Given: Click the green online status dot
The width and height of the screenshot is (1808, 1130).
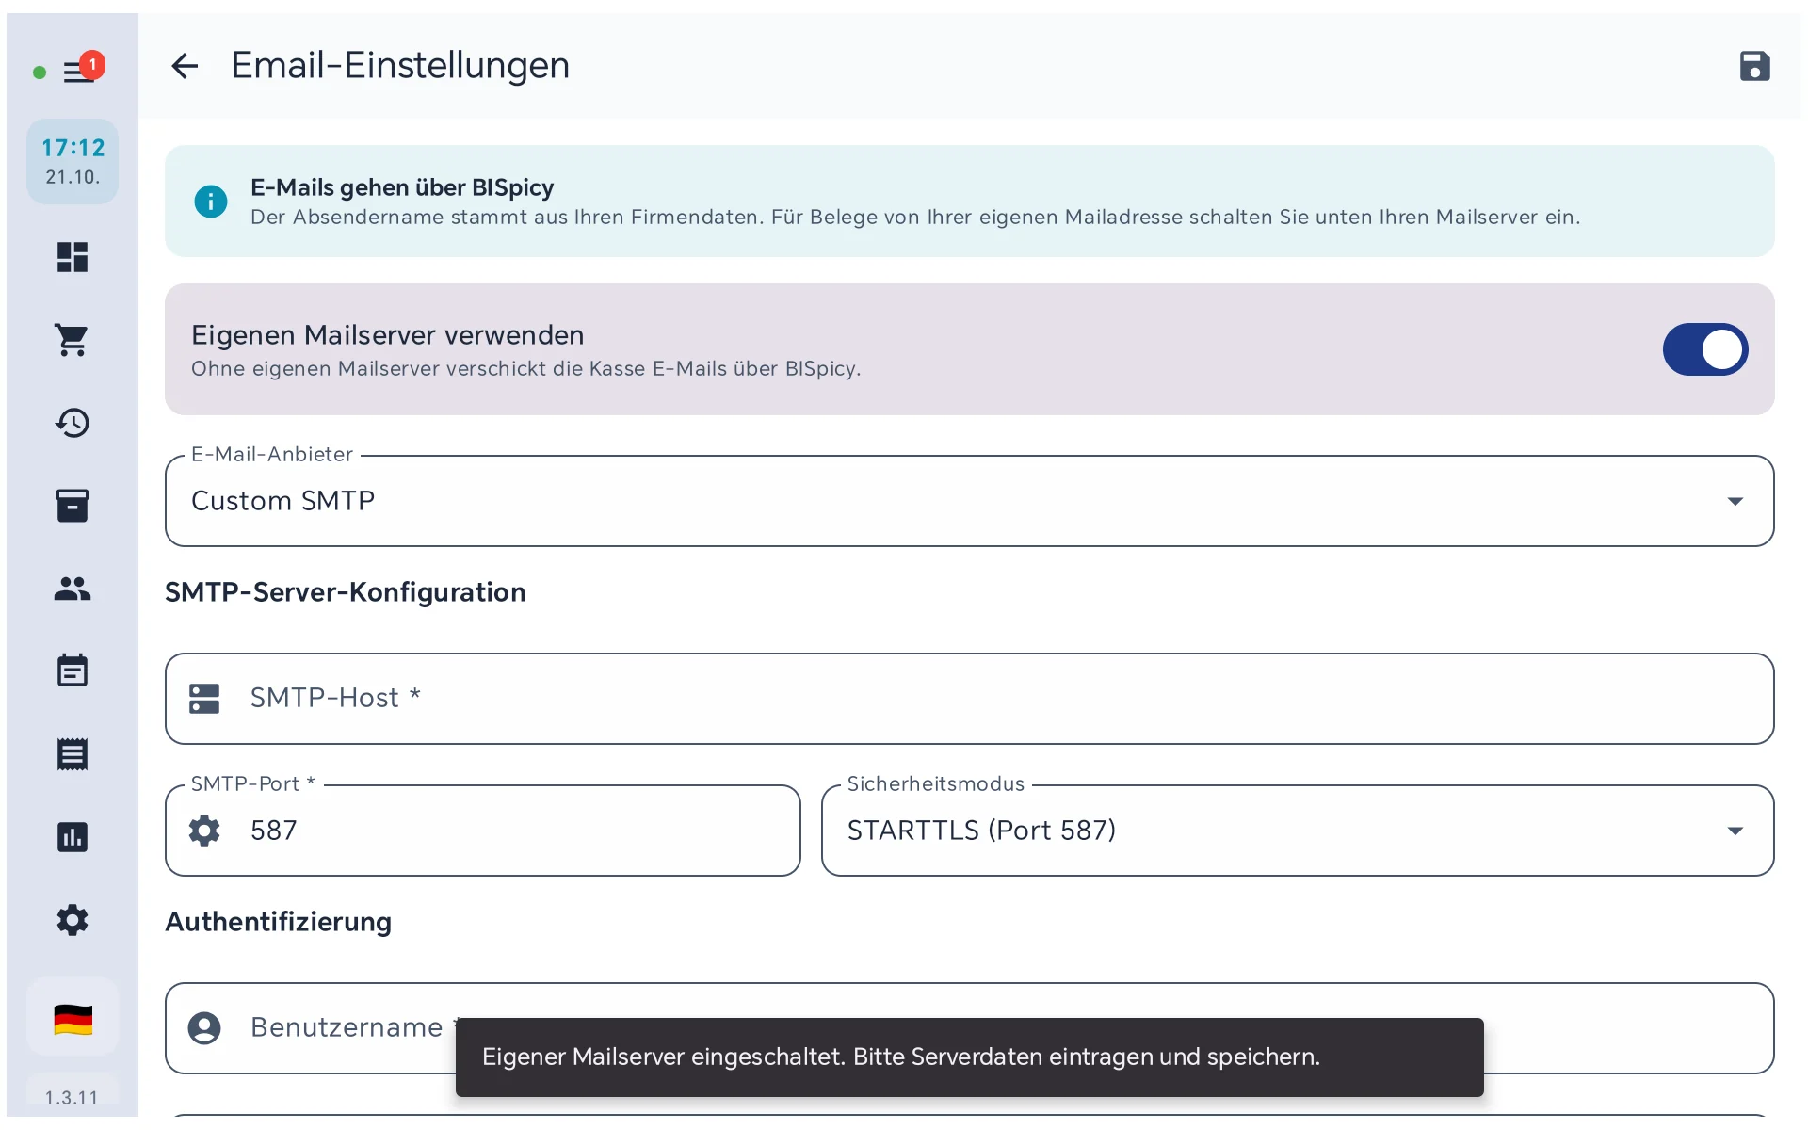Looking at the screenshot, I should (40, 73).
